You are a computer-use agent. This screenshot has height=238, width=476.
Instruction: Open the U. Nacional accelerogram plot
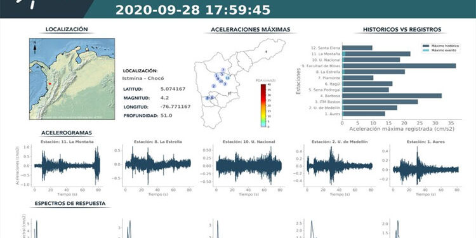249,166
